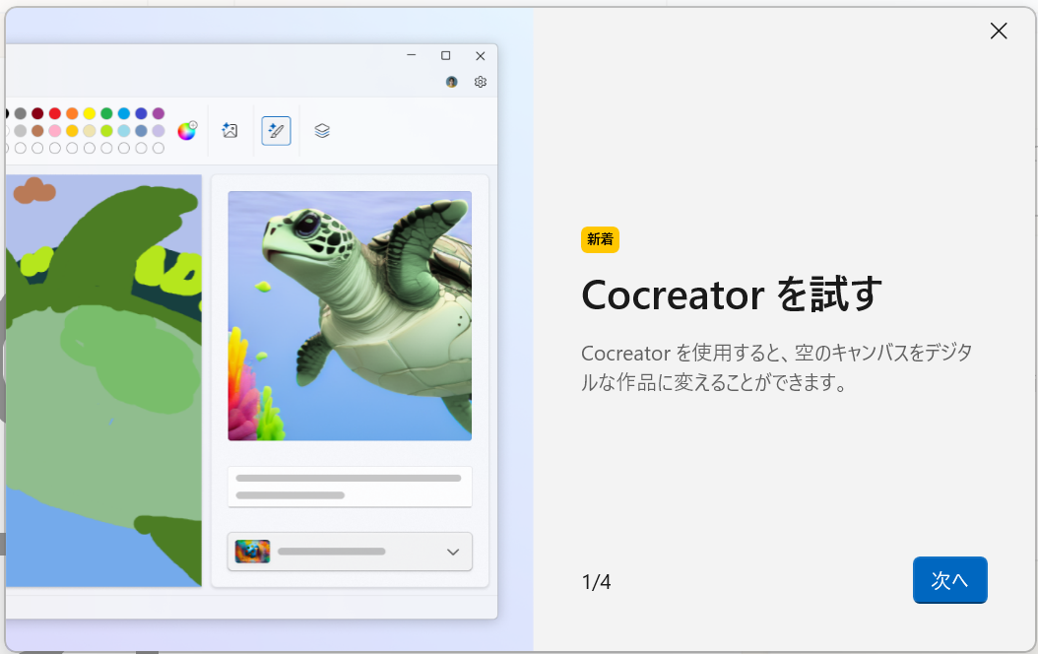Click the 新着 badge
Image resolution: width=1038 pixels, height=654 pixels.
pyautogui.click(x=600, y=239)
